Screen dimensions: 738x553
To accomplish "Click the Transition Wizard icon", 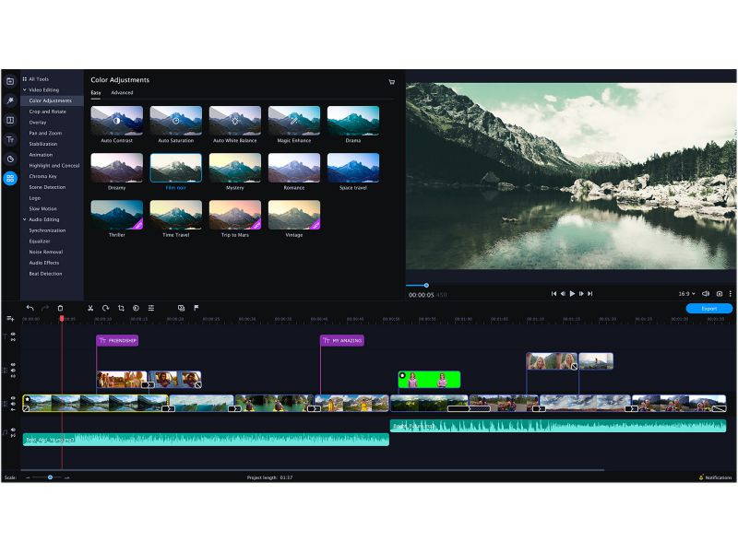I will (x=181, y=308).
